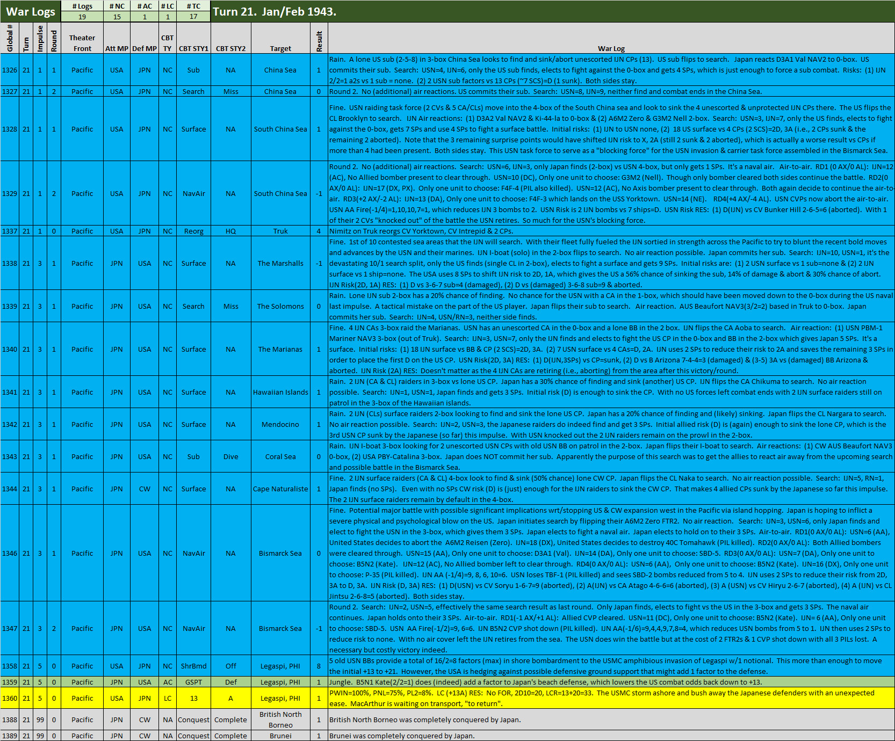895x741 pixels.
Task: Select the "PWIN=100%" yellow war log entry
Action: [x=611, y=698]
